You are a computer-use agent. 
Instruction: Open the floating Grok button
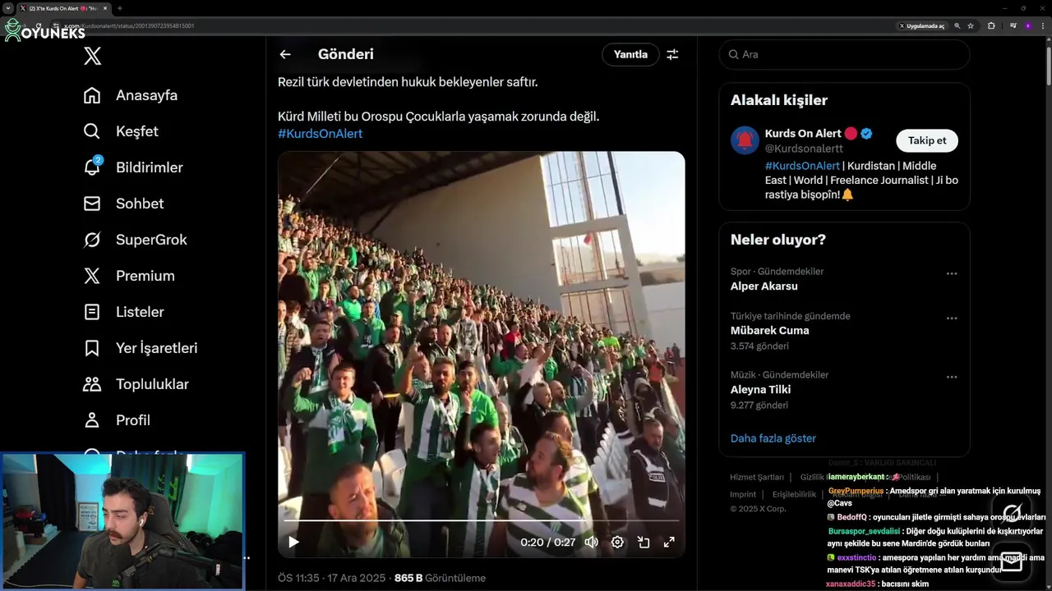point(1013,512)
